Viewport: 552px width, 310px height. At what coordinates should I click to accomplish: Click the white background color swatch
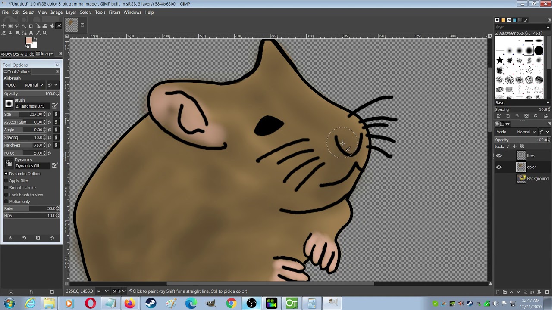click(x=34, y=45)
